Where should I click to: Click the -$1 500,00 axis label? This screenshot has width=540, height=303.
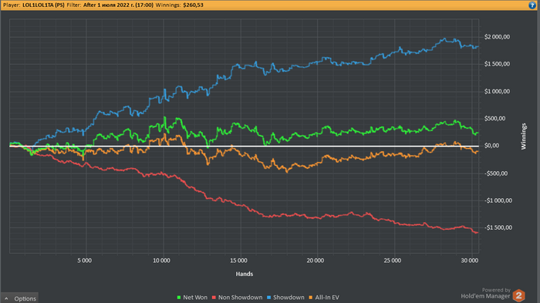point(498,227)
